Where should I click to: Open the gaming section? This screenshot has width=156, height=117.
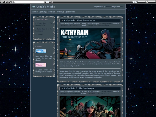click(x=43, y=12)
